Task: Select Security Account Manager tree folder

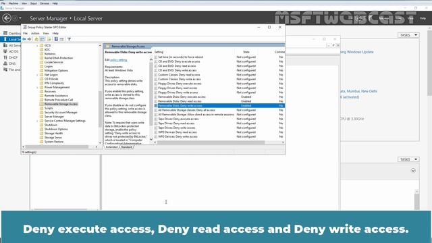Action: coord(61,113)
